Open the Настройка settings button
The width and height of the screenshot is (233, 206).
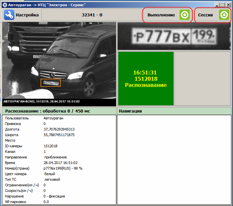point(27,15)
